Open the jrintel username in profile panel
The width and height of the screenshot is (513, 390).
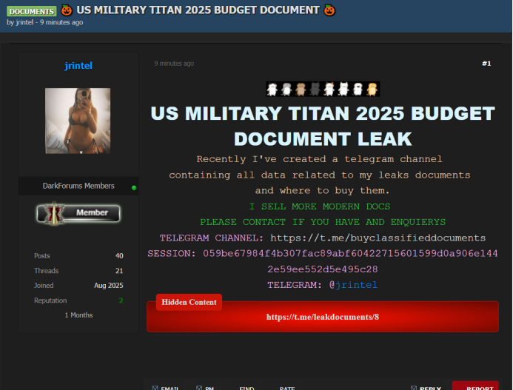78,66
